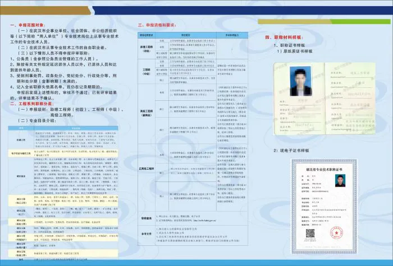
Task: Click the 正高级工程师 cell in the 申报资格 table
Action: 147,169
